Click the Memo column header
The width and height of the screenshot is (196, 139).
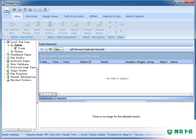pyautogui.click(x=181, y=62)
